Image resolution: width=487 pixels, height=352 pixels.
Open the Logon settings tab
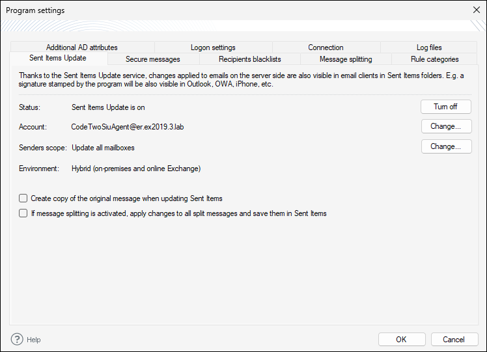pyautogui.click(x=213, y=47)
